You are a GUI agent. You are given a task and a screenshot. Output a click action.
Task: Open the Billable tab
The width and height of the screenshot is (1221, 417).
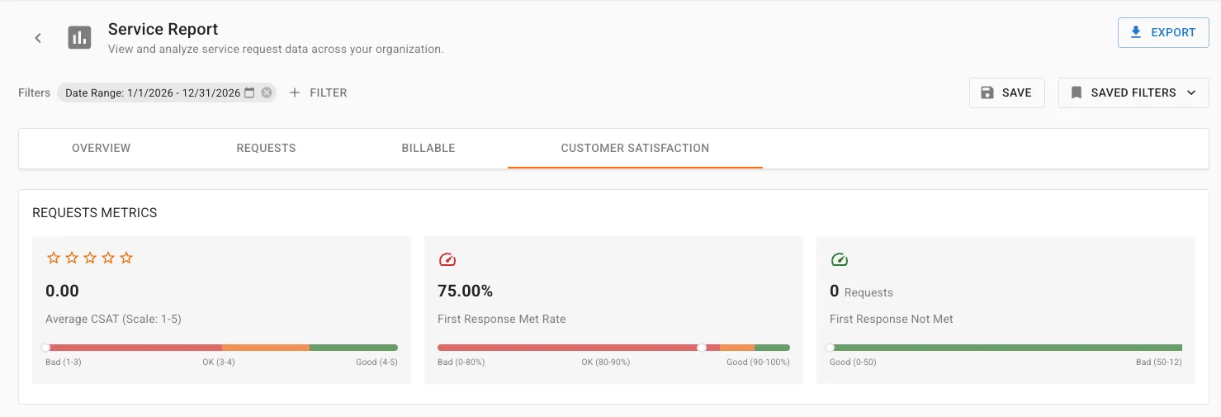click(428, 149)
